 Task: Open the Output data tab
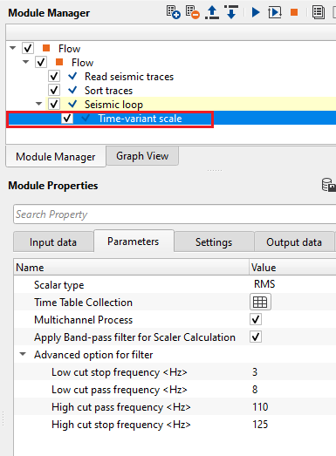click(294, 242)
